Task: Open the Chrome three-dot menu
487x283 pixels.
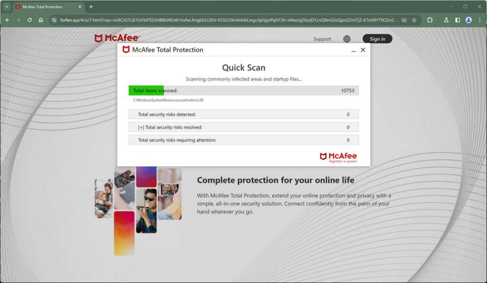Action: (x=480, y=20)
